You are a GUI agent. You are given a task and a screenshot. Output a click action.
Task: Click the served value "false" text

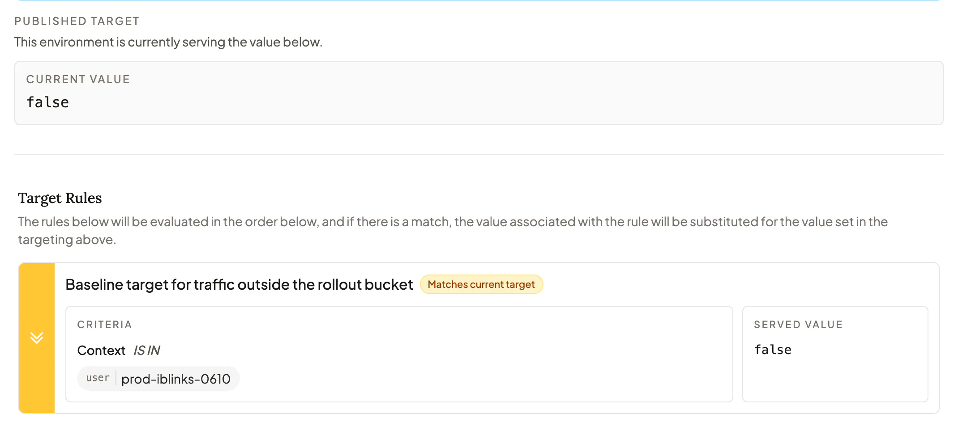click(773, 350)
